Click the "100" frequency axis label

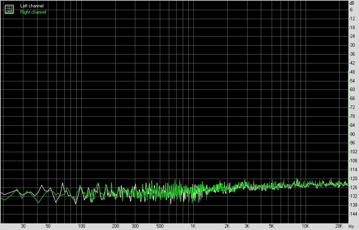tap(81, 226)
